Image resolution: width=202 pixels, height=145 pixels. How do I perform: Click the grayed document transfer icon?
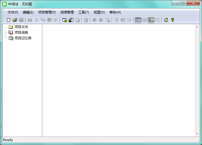click(77, 20)
